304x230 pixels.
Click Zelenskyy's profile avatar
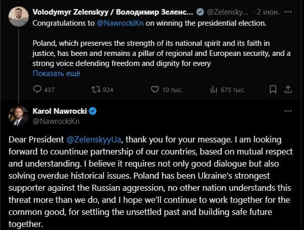(18, 16)
